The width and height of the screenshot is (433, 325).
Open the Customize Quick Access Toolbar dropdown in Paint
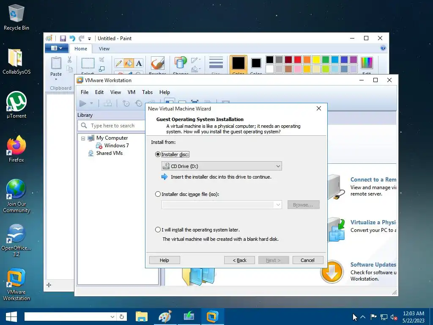click(x=90, y=39)
